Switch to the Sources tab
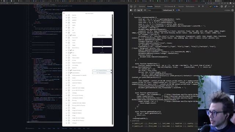This screenshot has height=132, width=235. pyautogui.click(x=181, y=7)
